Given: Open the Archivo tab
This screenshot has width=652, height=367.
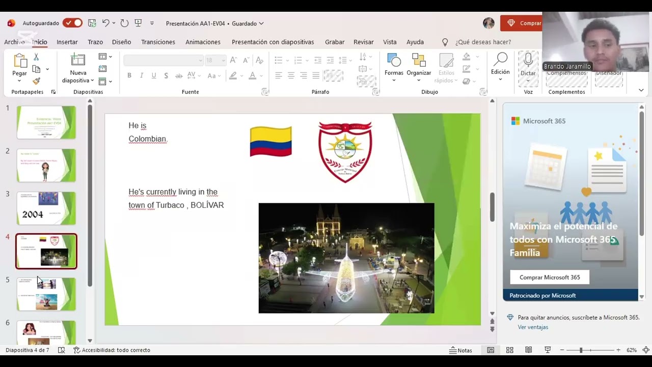Looking at the screenshot, I should click(14, 42).
